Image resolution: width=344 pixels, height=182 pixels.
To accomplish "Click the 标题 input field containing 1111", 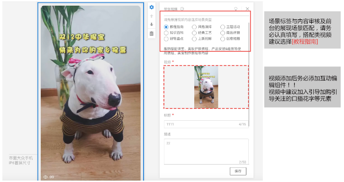I will click(x=206, y=124).
